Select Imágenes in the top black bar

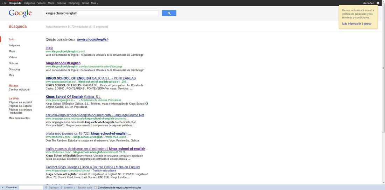click(x=29, y=3)
